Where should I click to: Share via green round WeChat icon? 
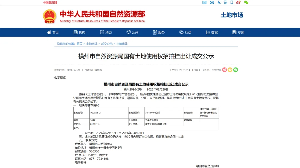point(236,70)
